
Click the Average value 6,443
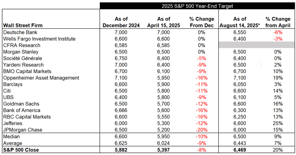tap(240, 143)
